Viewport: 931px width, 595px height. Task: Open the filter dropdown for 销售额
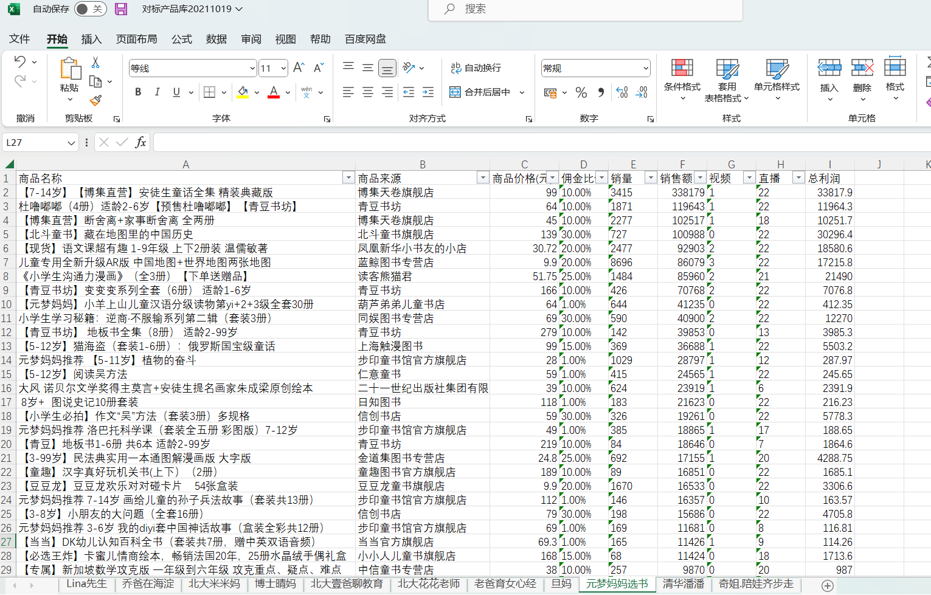pos(700,177)
